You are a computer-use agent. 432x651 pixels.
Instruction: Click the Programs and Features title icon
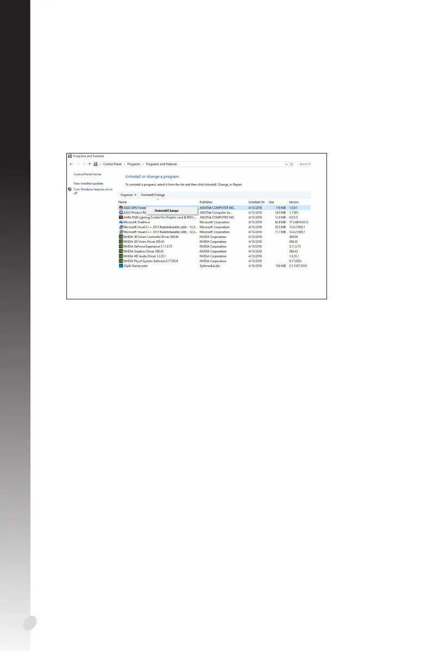point(70,157)
